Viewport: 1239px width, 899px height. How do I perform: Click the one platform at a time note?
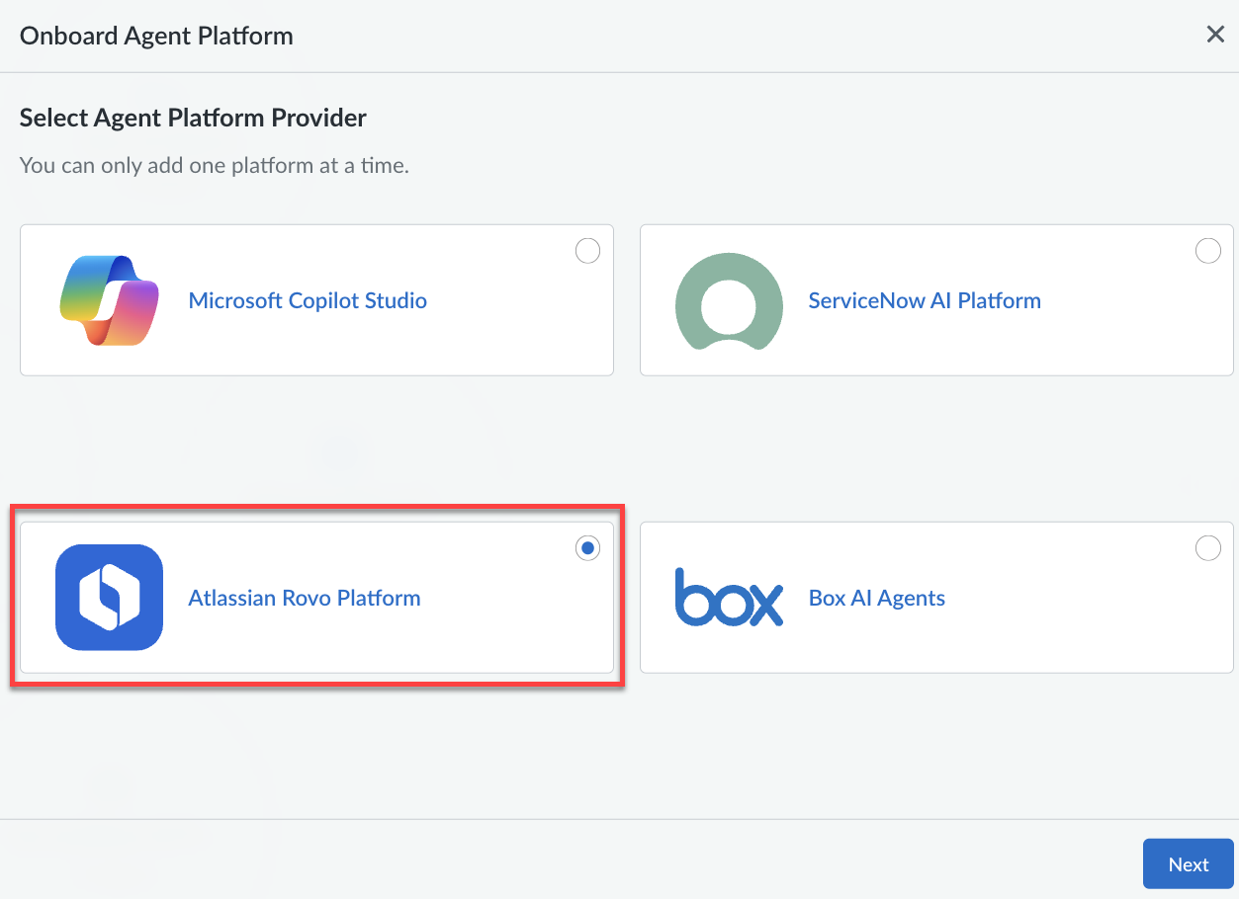(x=215, y=166)
